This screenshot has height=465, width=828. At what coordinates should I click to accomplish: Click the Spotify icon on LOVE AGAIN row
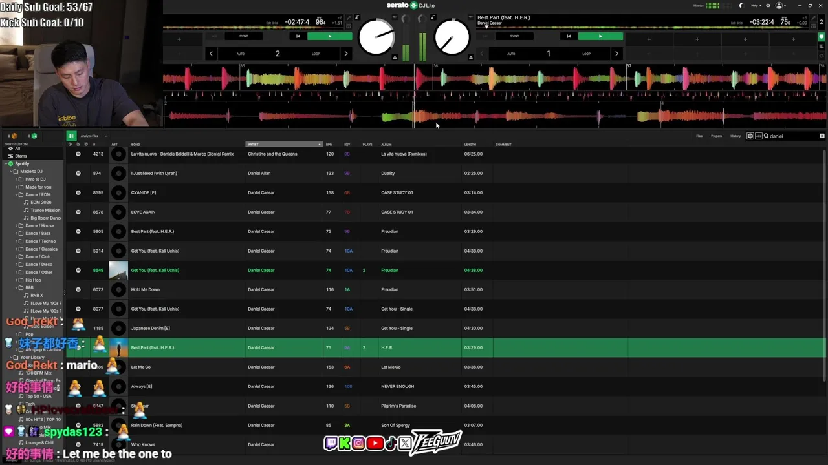point(78,212)
